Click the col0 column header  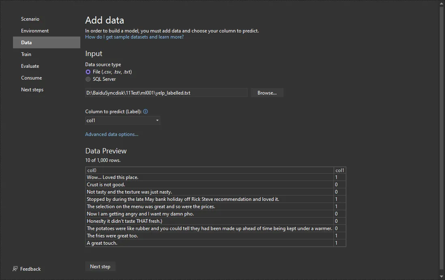(209, 170)
